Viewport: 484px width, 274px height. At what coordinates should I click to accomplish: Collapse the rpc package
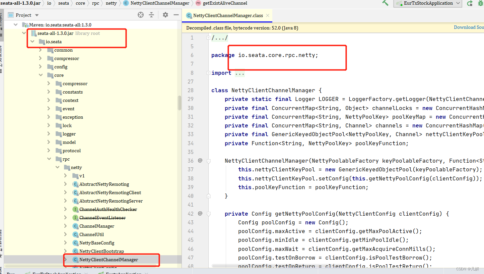click(x=49, y=159)
